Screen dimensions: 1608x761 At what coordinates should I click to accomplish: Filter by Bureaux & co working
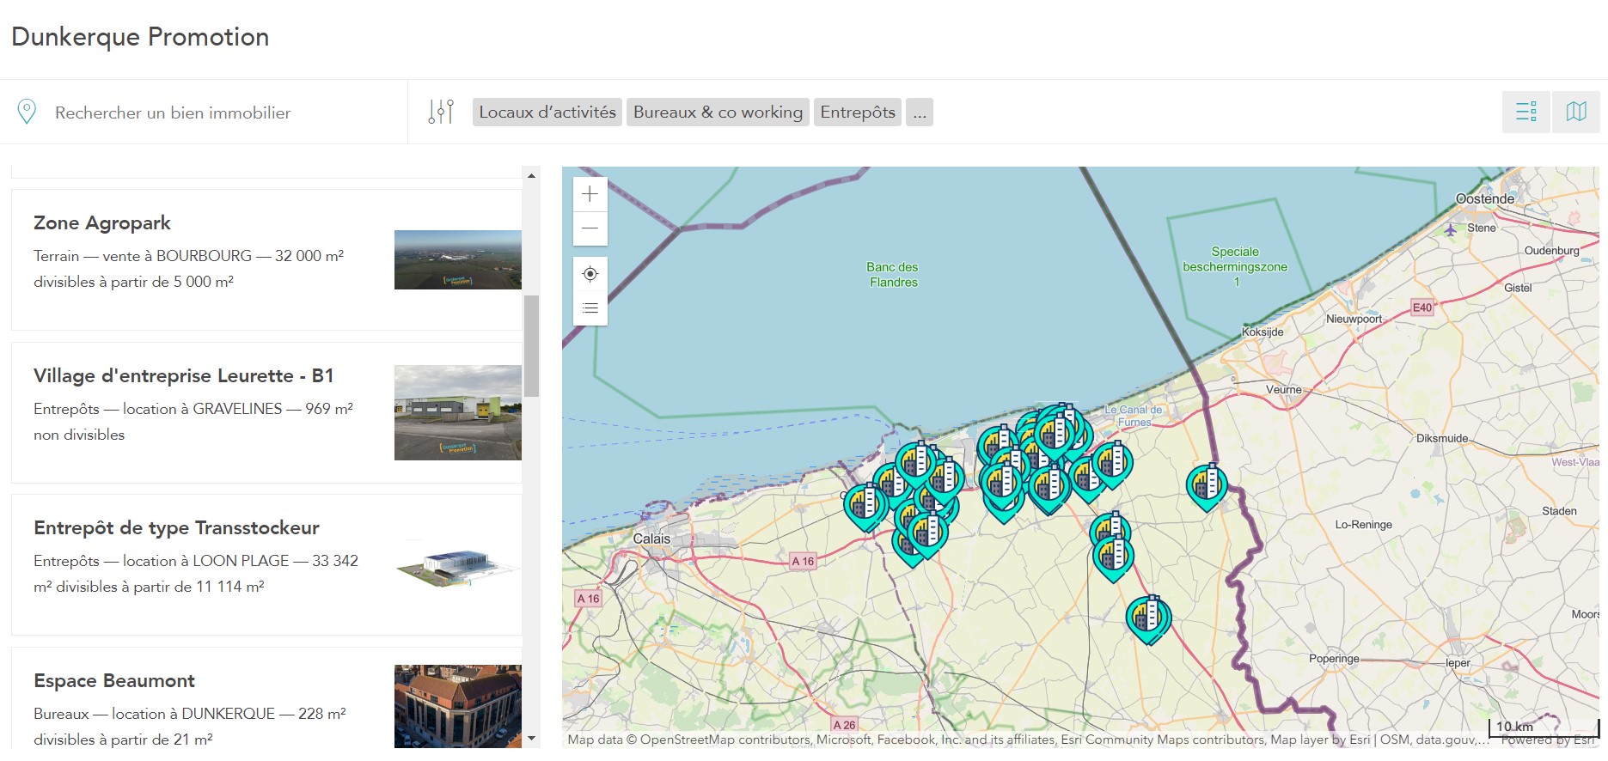click(718, 112)
